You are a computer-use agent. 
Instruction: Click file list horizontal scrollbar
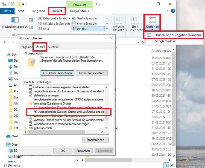(108, 160)
